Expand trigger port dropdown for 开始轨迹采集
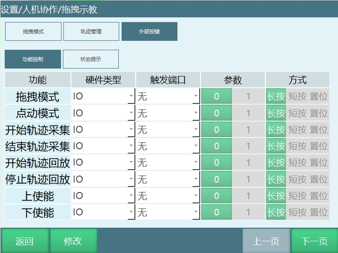The image size is (338, 253). click(x=168, y=129)
